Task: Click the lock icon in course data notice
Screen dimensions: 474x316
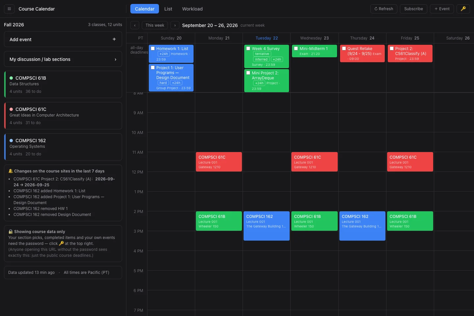Action: 11,231
